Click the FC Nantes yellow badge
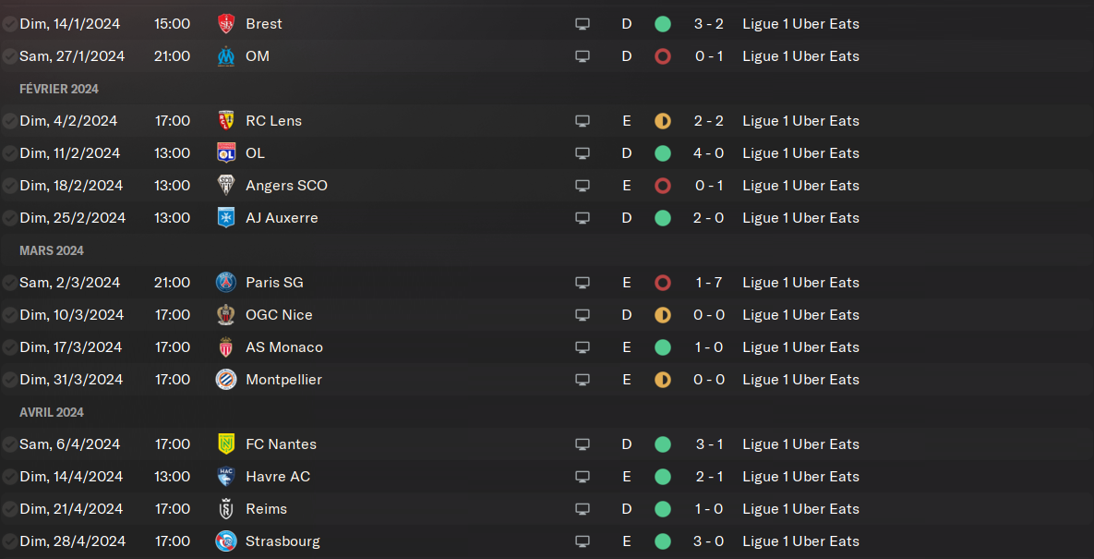This screenshot has width=1094, height=559. (225, 444)
